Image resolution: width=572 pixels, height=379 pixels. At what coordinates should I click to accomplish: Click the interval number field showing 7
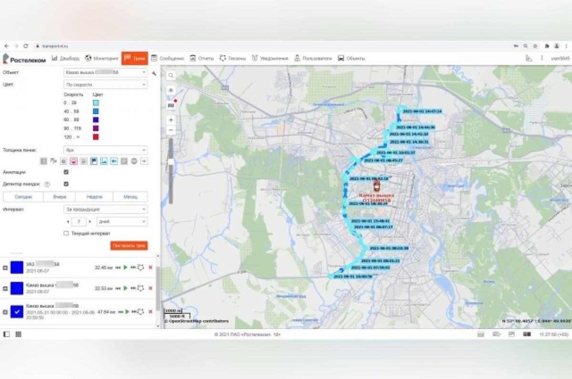pos(78,222)
